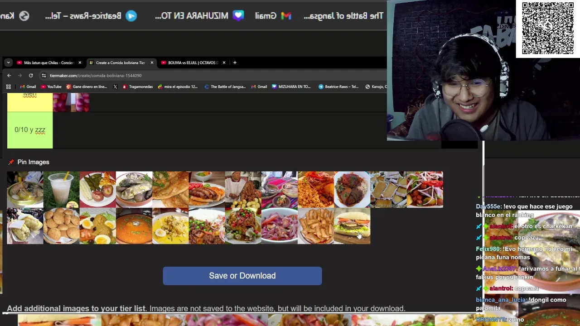The image size is (580, 326).
Task: Open The Battle of Jangsa bookmark
Action: click(225, 86)
